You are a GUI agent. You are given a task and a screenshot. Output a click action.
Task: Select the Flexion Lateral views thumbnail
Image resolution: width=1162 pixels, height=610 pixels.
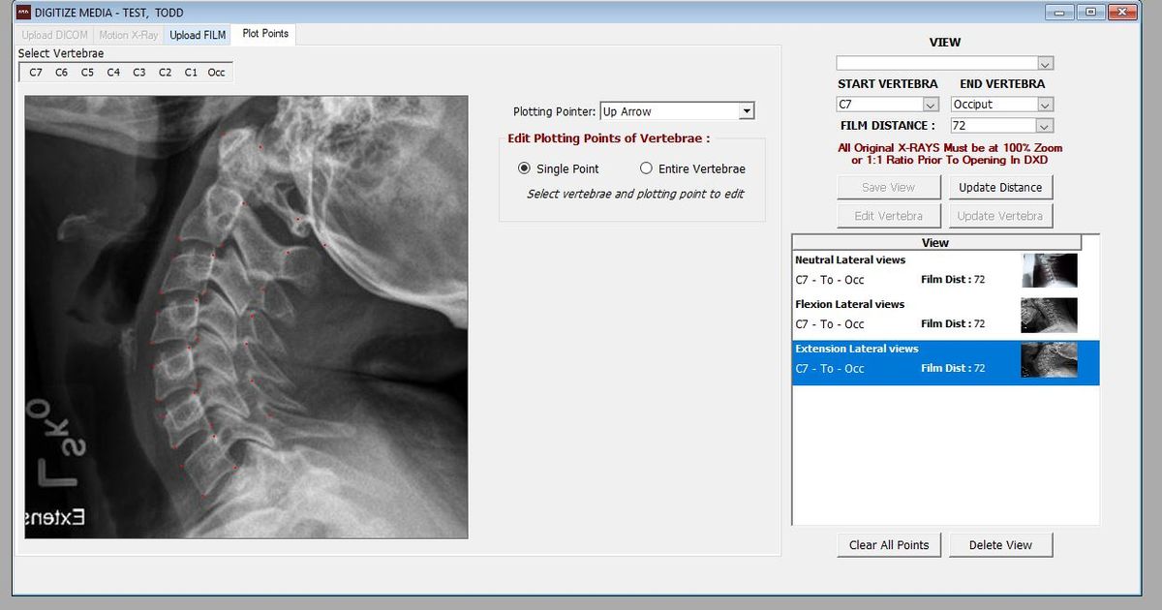[1050, 315]
